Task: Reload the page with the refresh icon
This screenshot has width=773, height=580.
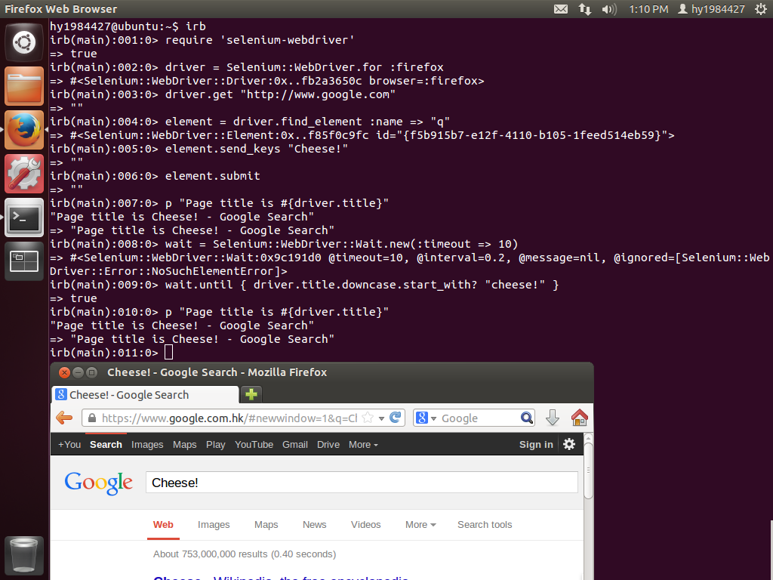Action: pos(396,418)
